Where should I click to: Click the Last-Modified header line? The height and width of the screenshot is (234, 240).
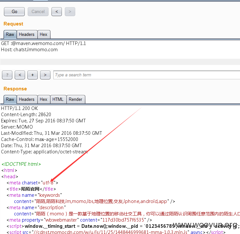(x=51, y=133)
